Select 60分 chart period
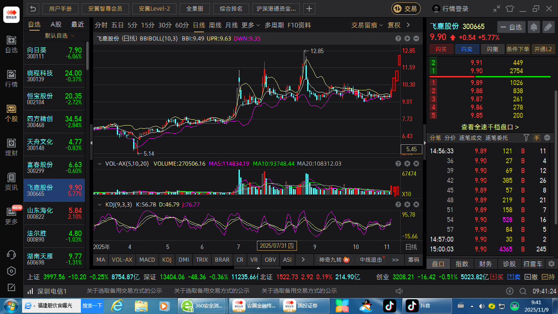This screenshot has width=558, height=314. tap(182, 25)
